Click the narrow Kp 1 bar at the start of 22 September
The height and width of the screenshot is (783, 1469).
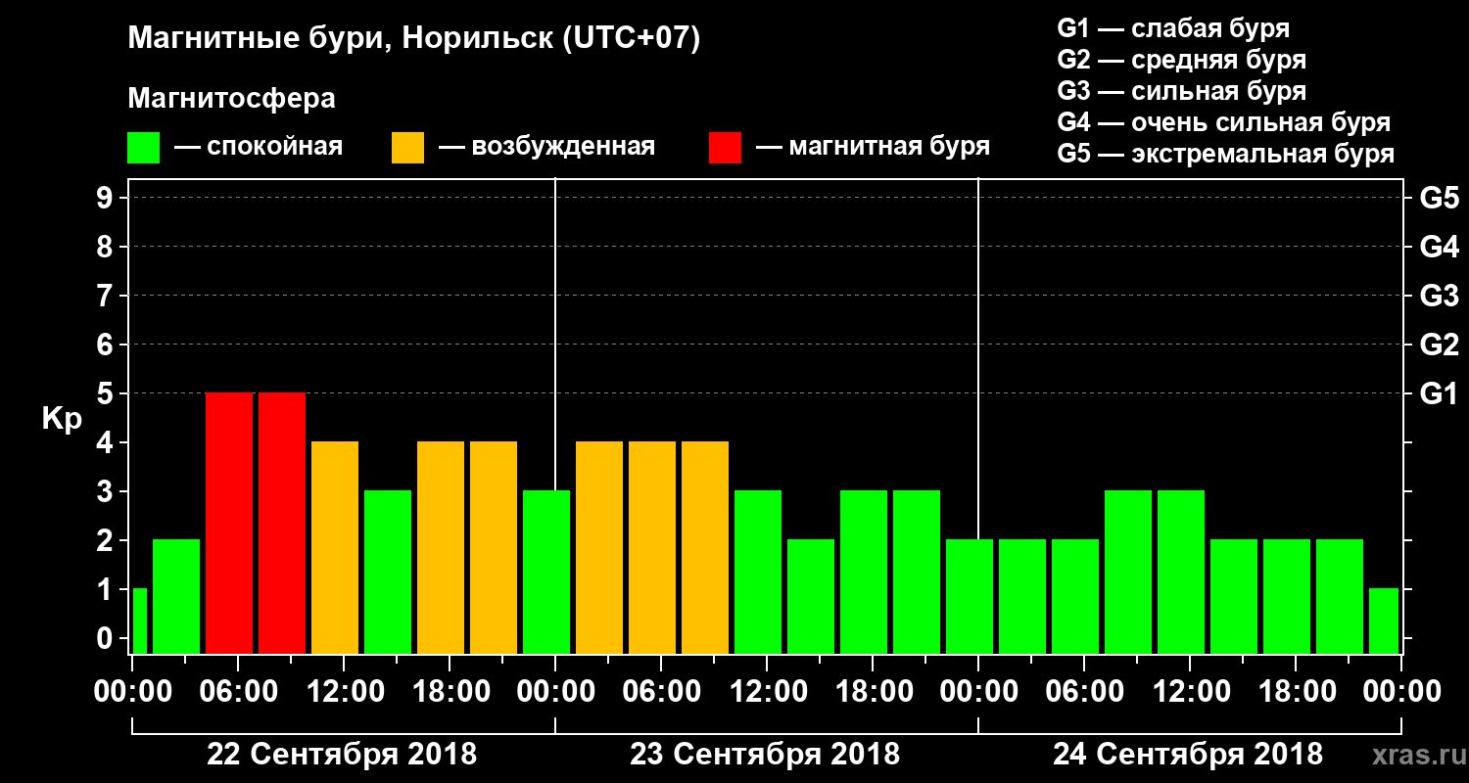pyautogui.click(x=139, y=621)
